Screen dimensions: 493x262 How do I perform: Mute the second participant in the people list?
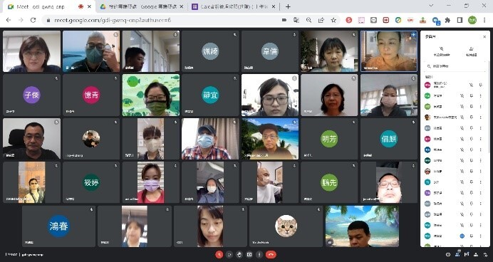click(x=462, y=96)
